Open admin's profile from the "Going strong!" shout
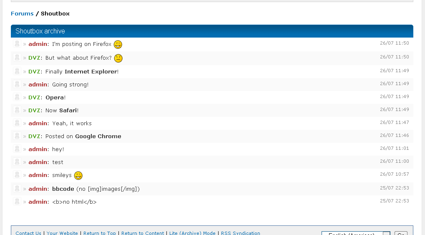This screenshot has width=425, height=235. coord(38,85)
